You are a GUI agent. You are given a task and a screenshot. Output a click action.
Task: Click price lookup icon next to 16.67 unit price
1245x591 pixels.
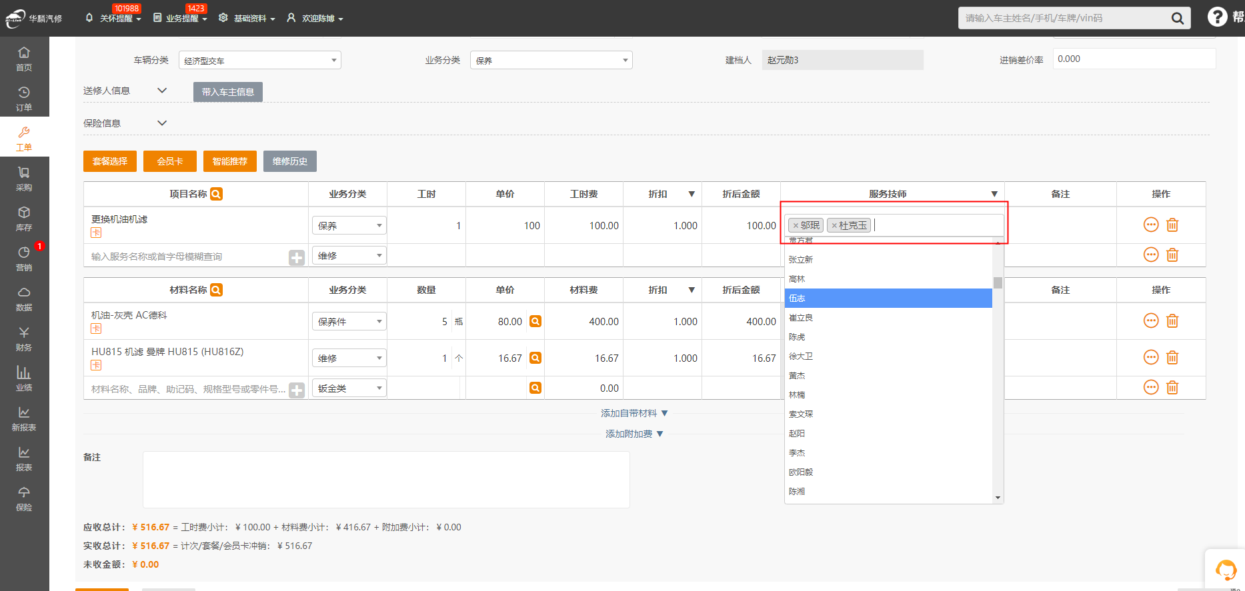click(535, 358)
